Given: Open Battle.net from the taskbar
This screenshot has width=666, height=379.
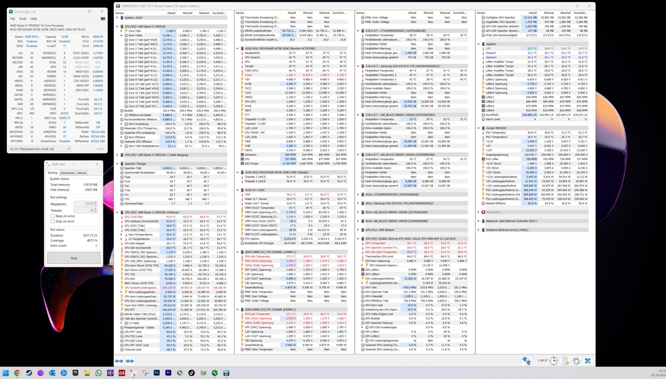Looking at the screenshot, I should click(x=64, y=373).
